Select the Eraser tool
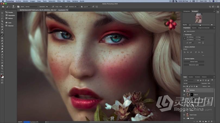 pos(2,44)
